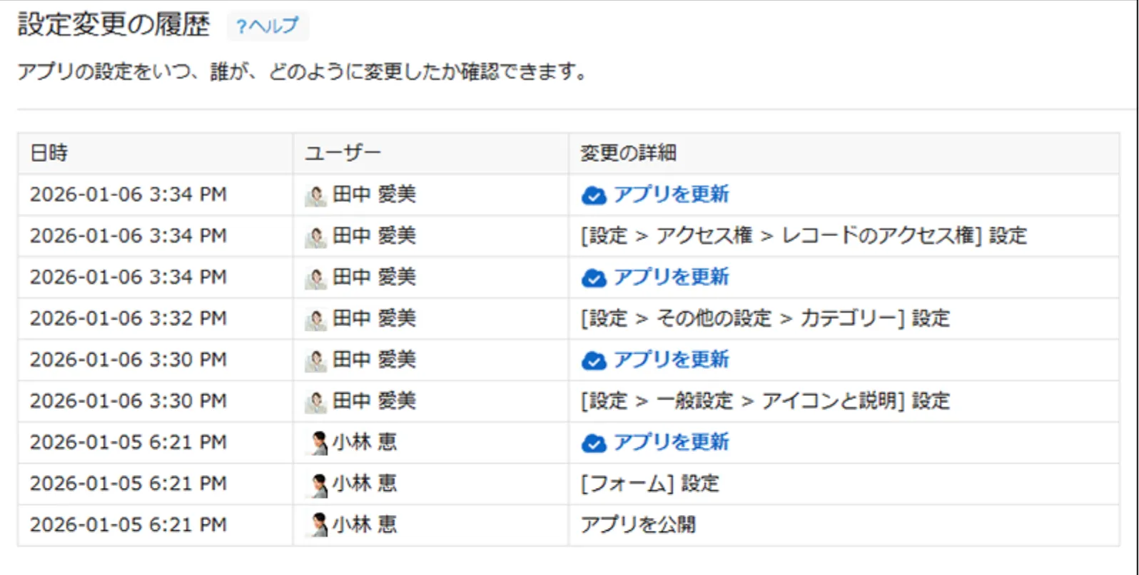Open the second アプリを更新 link from the top

point(671,277)
